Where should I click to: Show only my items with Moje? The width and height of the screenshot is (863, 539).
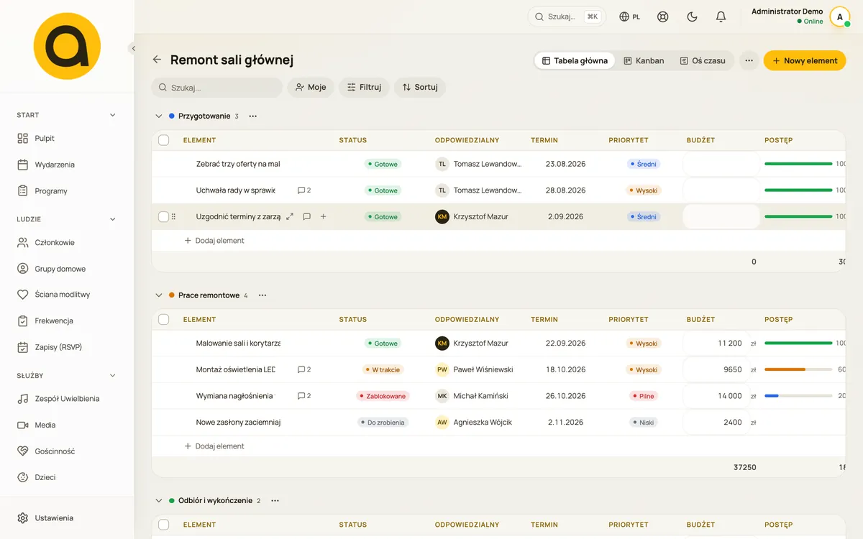311,87
